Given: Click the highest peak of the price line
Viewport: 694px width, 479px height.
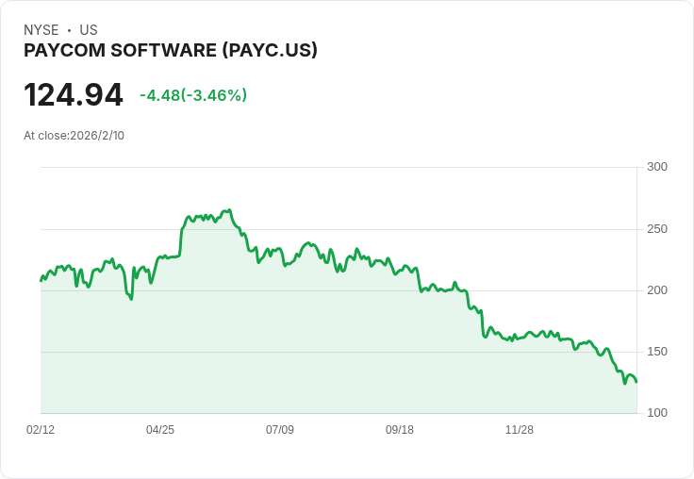Looking at the screenshot, I should [x=229, y=210].
